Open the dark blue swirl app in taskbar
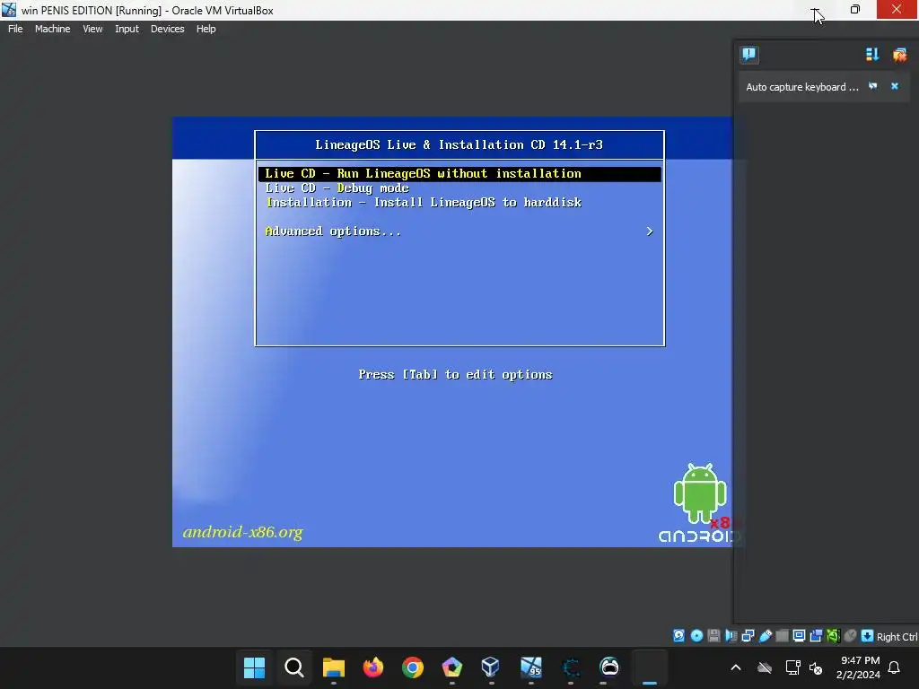919x689 pixels. point(570,667)
